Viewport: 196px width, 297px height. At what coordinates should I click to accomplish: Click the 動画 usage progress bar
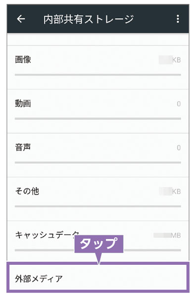tap(98, 119)
